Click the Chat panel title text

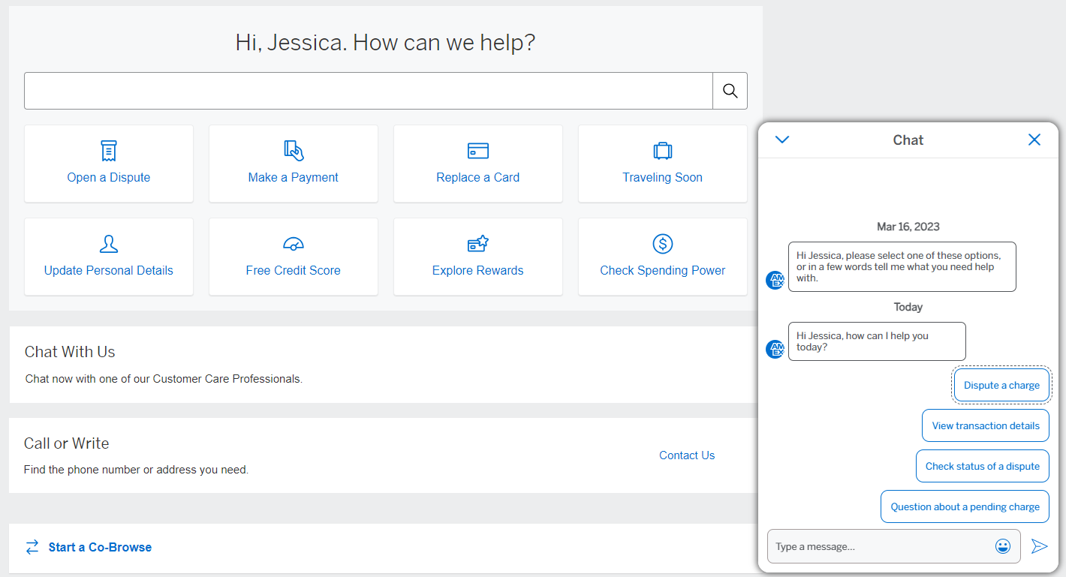click(908, 140)
